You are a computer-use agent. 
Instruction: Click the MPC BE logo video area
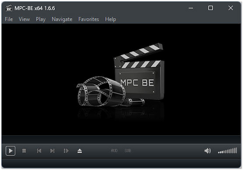click(x=121, y=80)
